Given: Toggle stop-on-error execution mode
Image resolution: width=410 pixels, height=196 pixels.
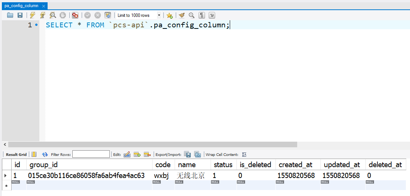Looking at the screenshot, I should (75, 15).
